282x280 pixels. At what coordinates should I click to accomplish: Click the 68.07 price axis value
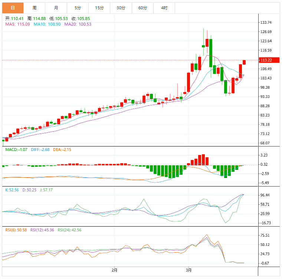coord(265,143)
